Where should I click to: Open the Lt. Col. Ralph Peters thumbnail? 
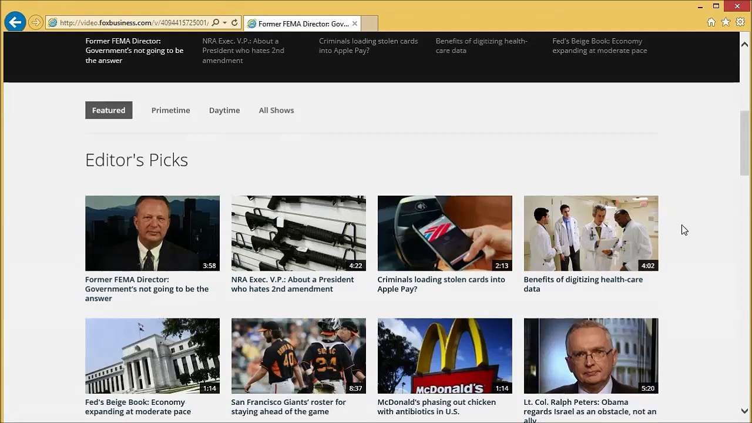tap(591, 356)
